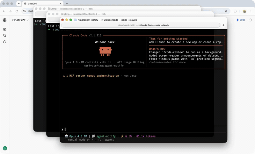This screenshot has height=154, width=255.
Task: Click "What's new" heading
Action: pyautogui.click(x=157, y=49)
